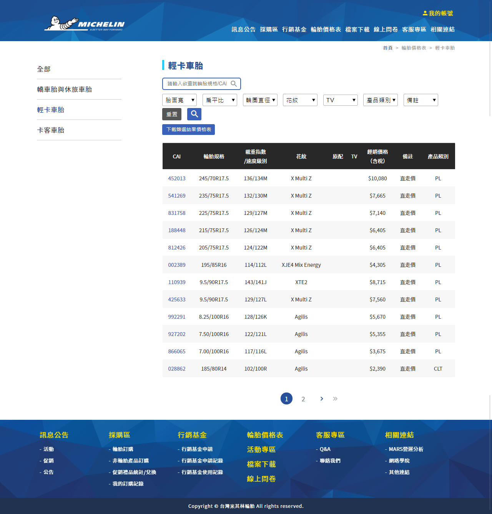492x514 pixels.
Task: Click XJE4 Mix Energy pattern cell
Action: click(301, 265)
